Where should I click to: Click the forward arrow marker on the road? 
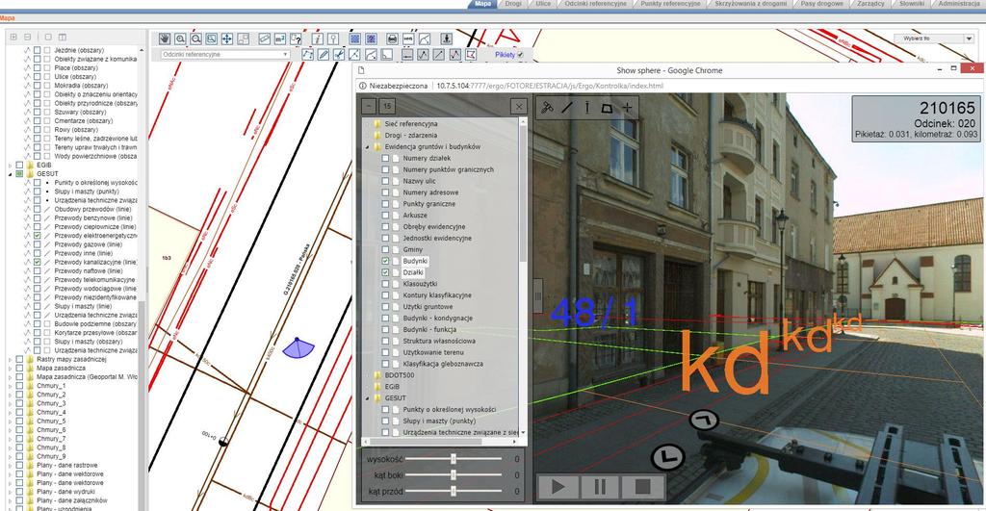[x=704, y=420]
